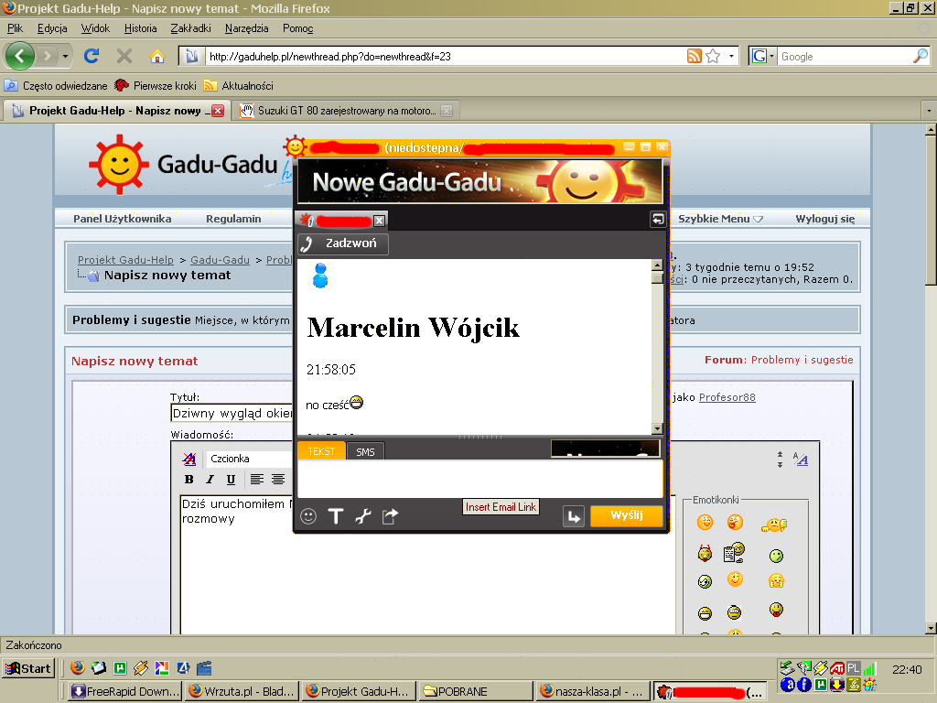Viewport: 937px width, 703px height.
Task: Click the blue contact avatar in the chat
Action: (320, 276)
